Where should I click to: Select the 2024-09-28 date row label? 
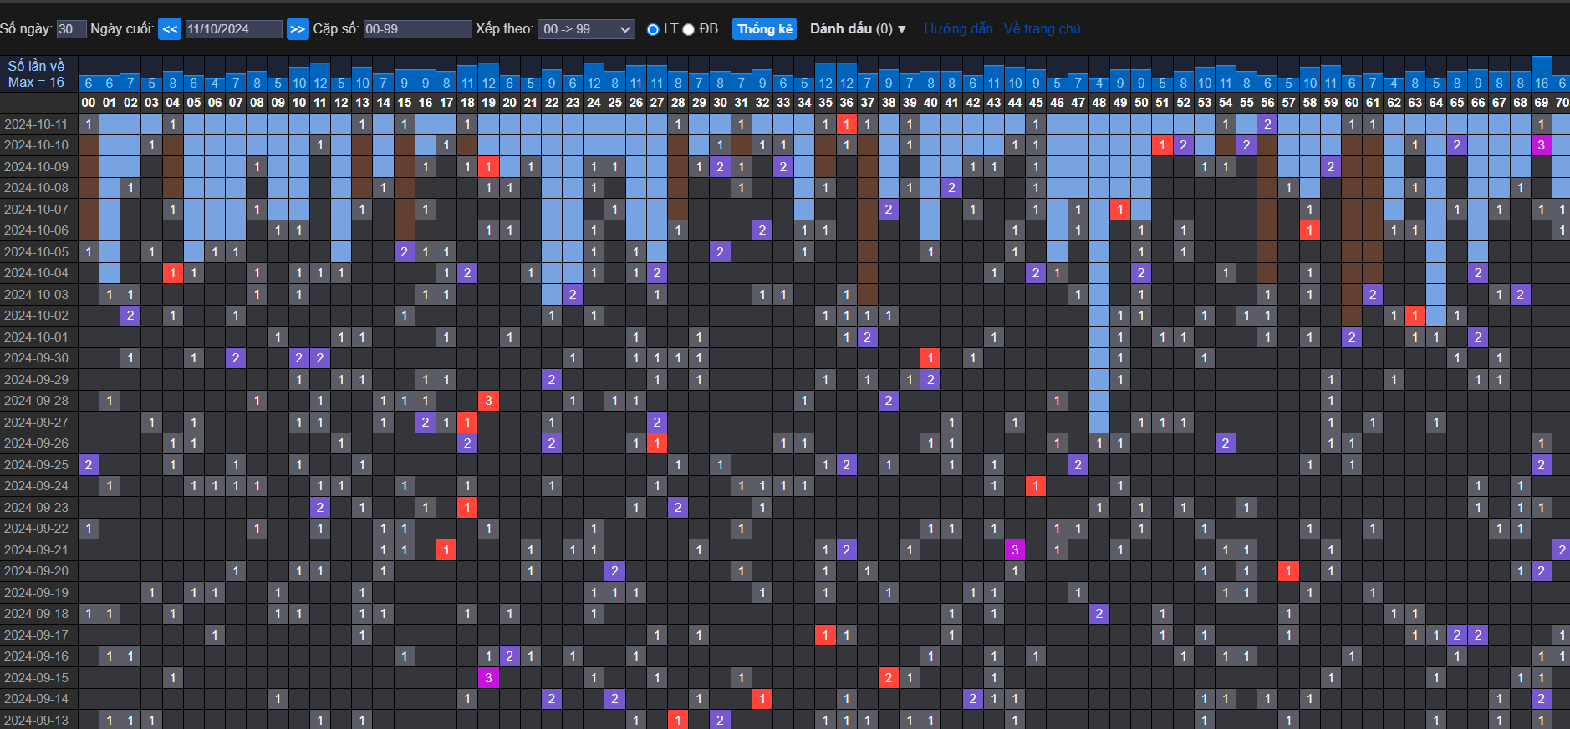point(36,401)
